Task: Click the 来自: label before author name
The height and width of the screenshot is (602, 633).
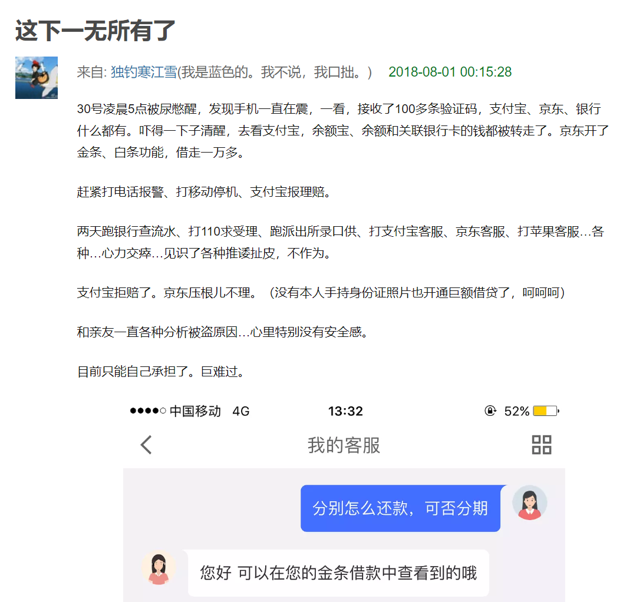Action: click(x=92, y=72)
